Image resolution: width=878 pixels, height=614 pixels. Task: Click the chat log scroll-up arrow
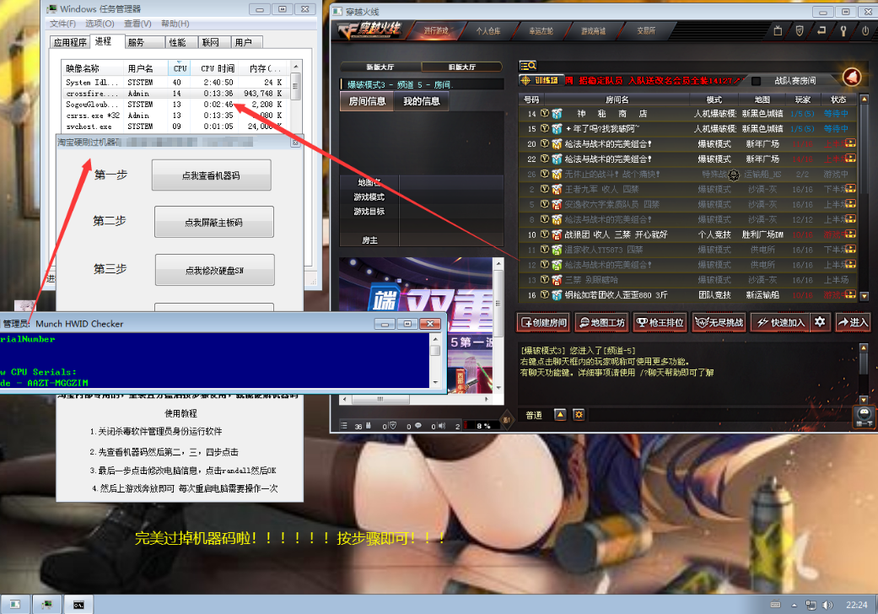point(864,348)
